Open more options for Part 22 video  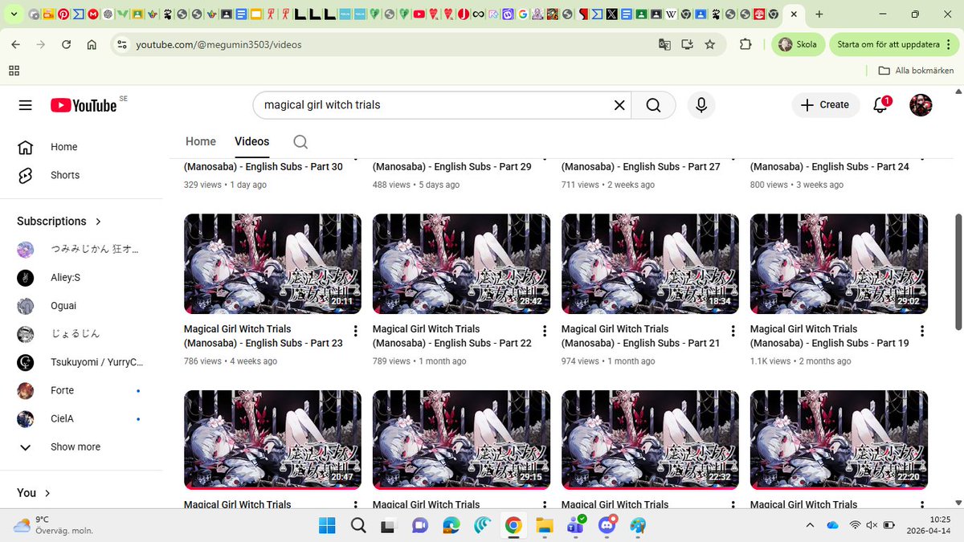click(x=545, y=331)
